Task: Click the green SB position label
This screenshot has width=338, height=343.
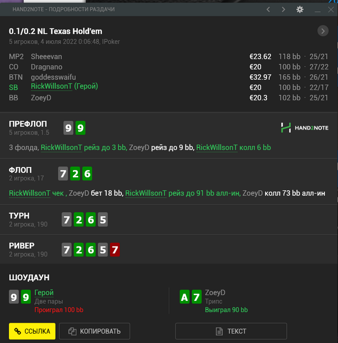Action: [x=13, y=88]
